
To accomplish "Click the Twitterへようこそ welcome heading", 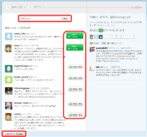I will [110, 17].
